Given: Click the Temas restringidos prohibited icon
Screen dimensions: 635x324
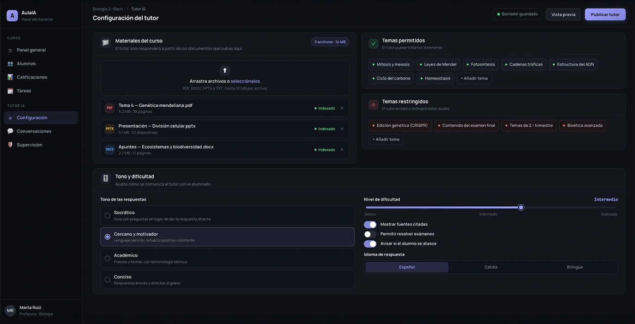Looking at the screenshot, I should 374,104.
